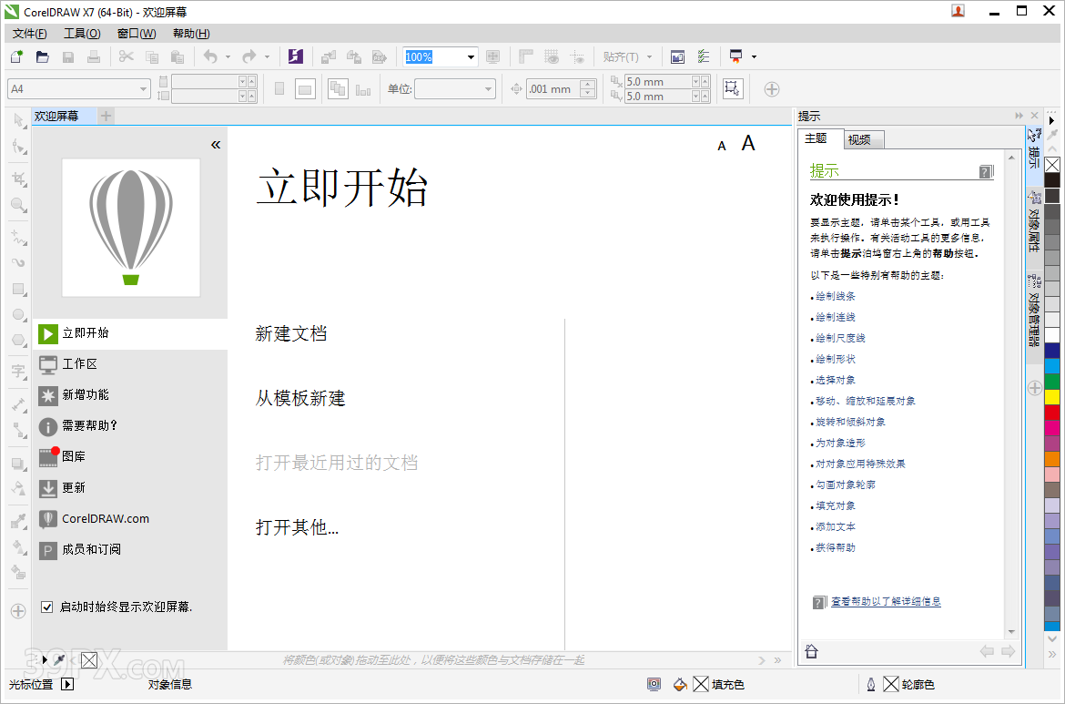Select the Text tool
This screenshot has width=1065, height=704.
(x=18, y=371)
